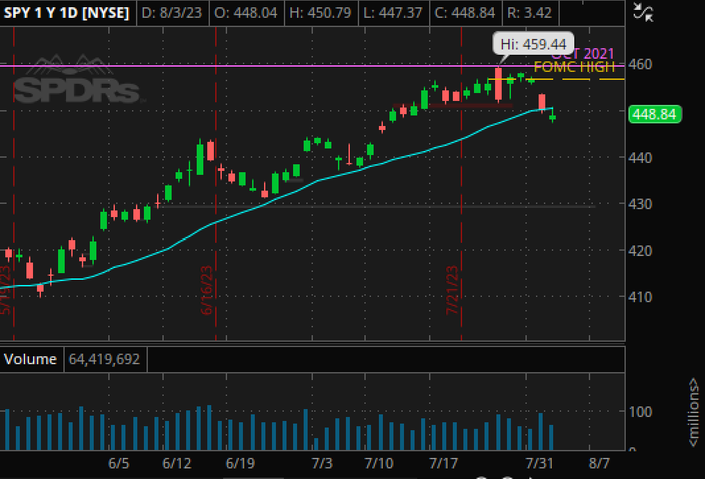Screen dimensions: 705x479
Task: Click the green 448.84 last price tag
Action: click(654, 114)
